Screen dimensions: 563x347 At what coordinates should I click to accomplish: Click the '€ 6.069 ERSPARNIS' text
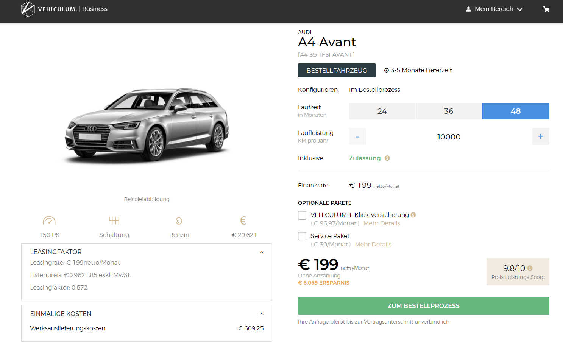tap(324, 283)
